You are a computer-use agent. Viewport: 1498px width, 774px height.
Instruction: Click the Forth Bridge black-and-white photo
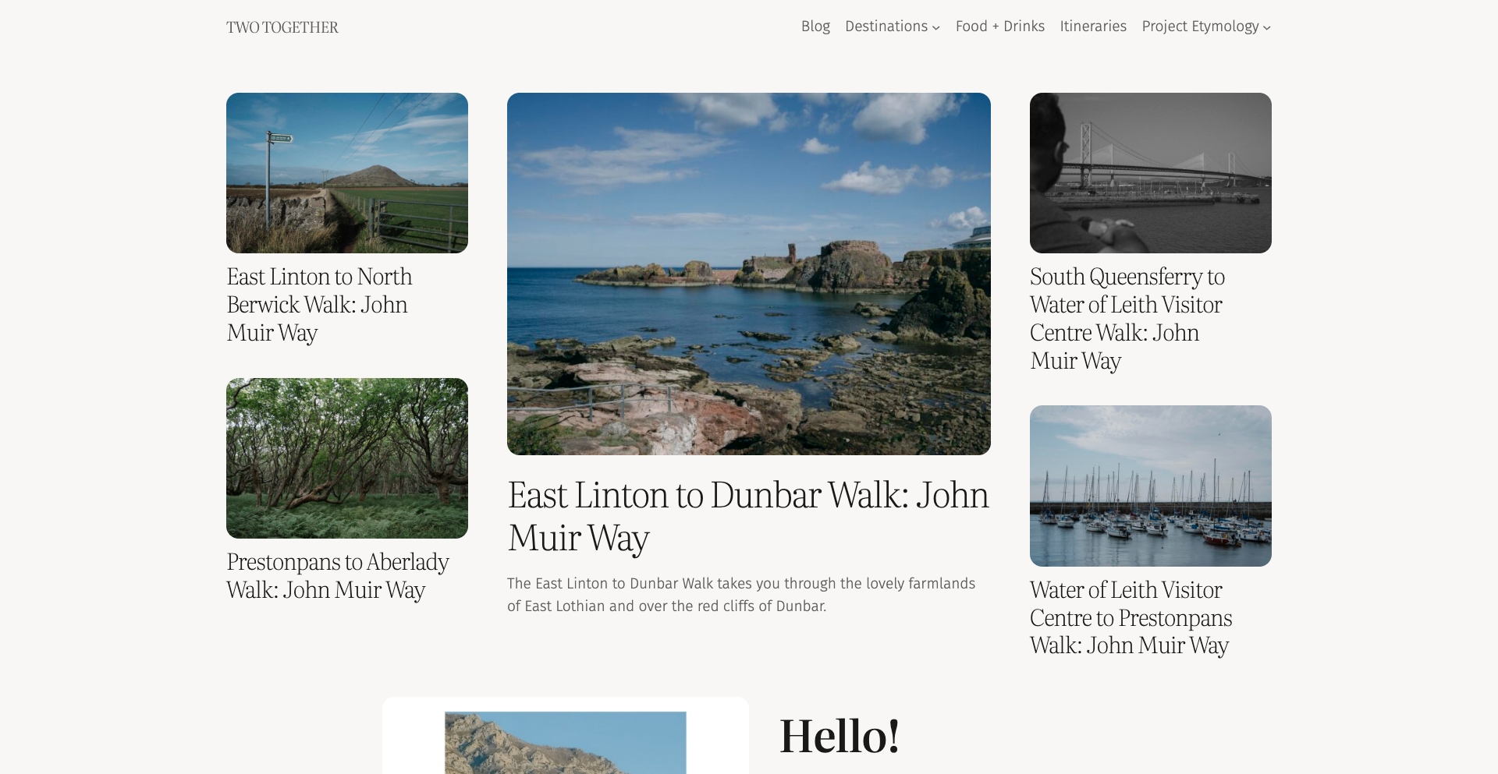pyautogui.click(x=1149, y=172)
